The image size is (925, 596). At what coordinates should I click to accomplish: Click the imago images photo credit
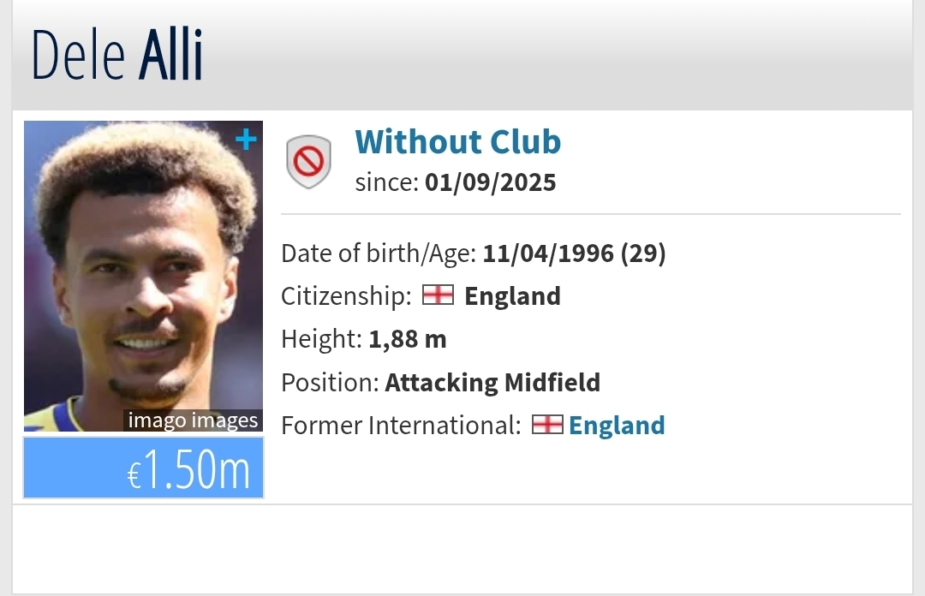(193, 420)
